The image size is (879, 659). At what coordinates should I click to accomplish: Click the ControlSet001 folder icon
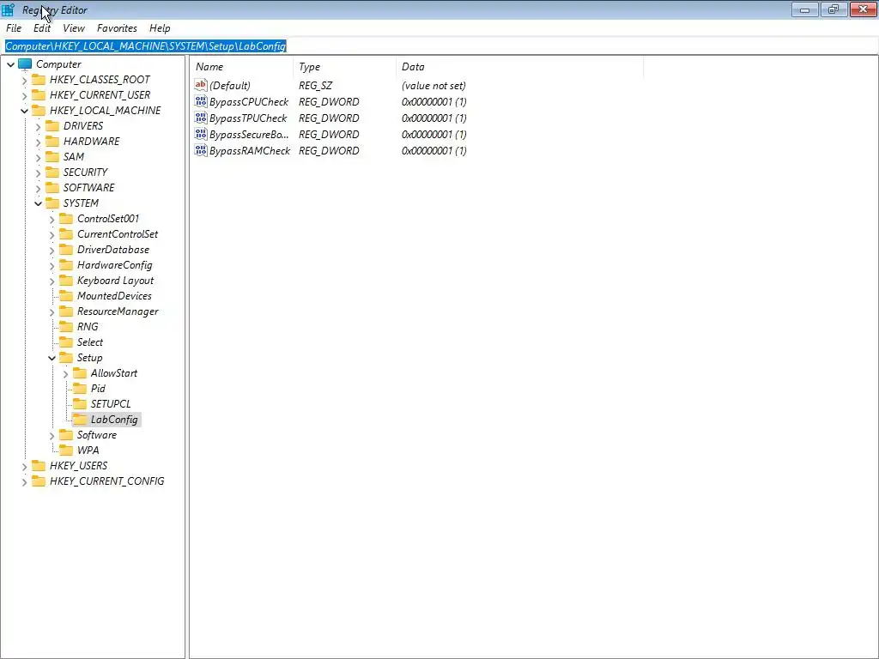click(66, 219)
